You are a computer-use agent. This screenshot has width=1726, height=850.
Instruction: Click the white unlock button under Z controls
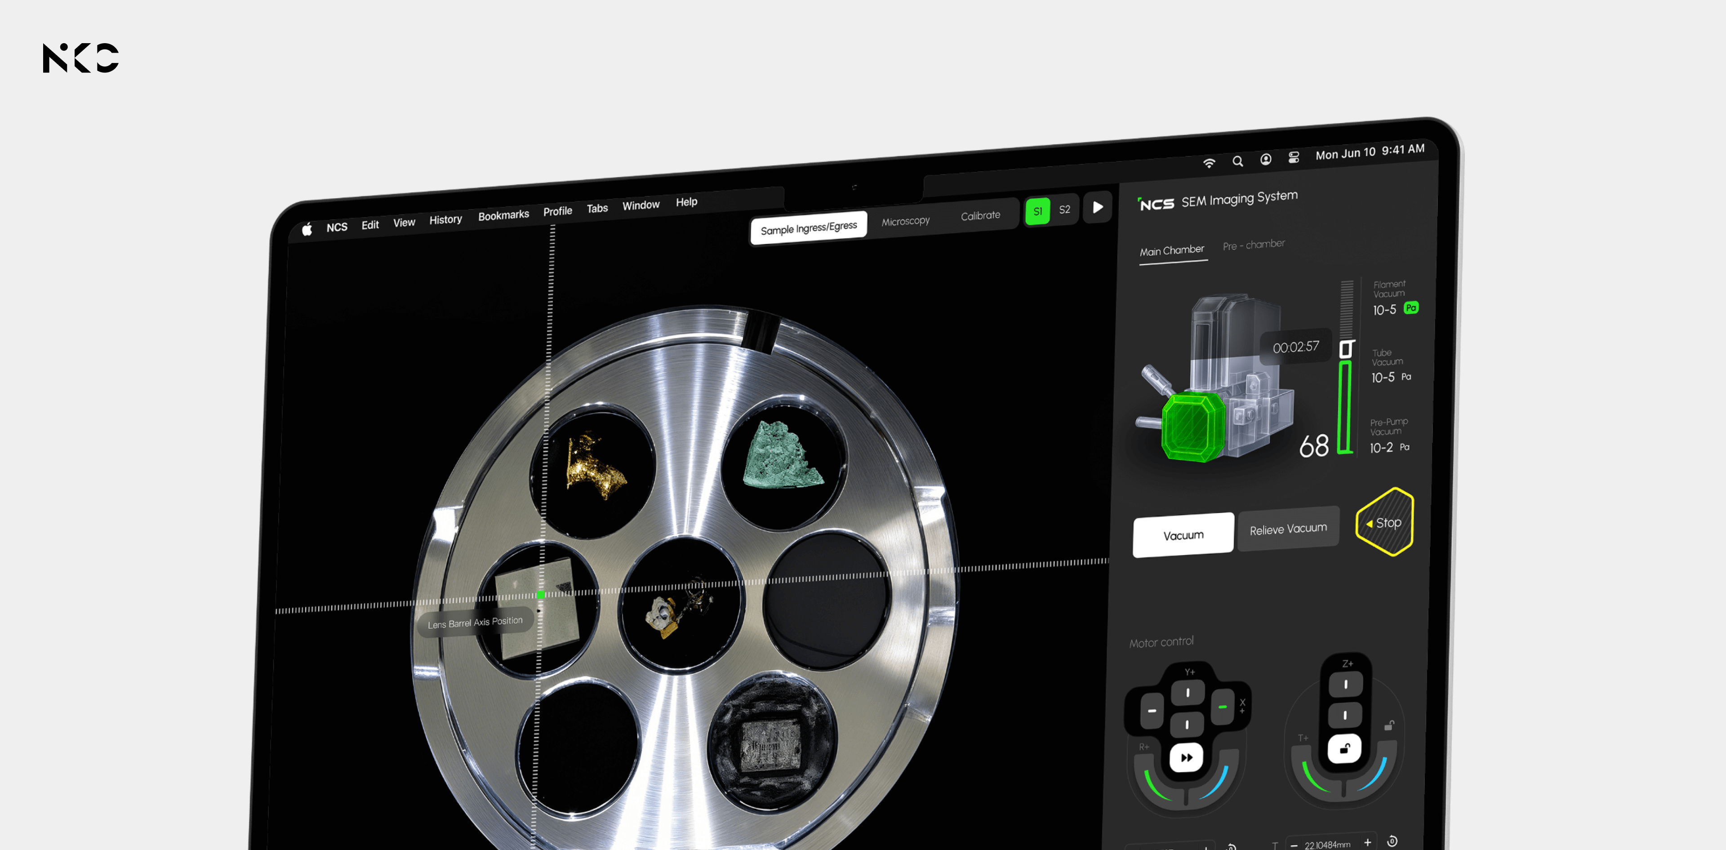pos(1344,748)
